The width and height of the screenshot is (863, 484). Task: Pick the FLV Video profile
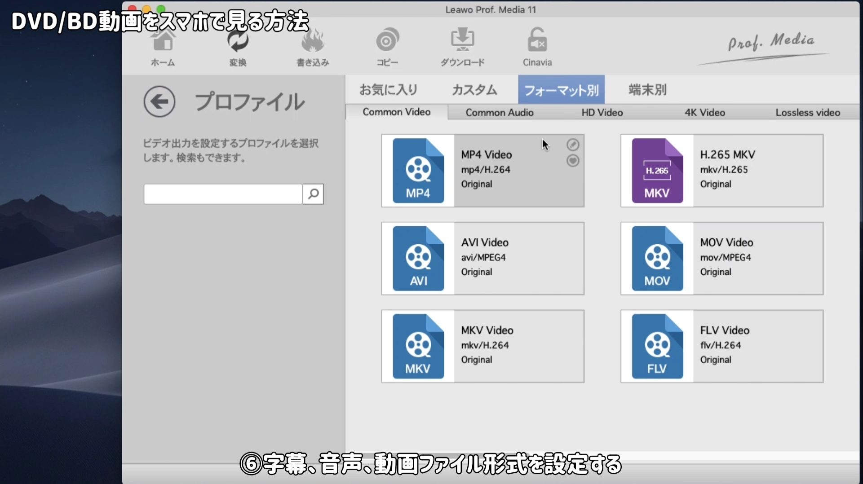pos(721,346)
